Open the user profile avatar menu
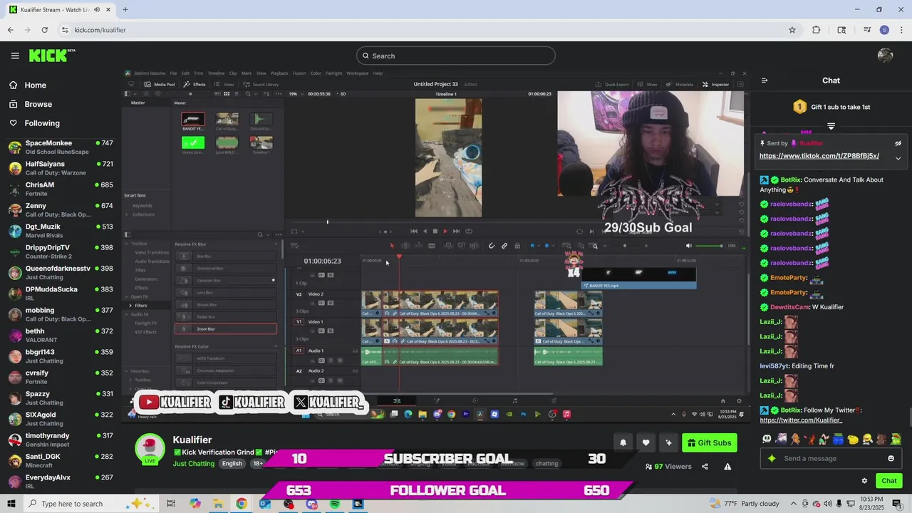 tap(886, 56)
